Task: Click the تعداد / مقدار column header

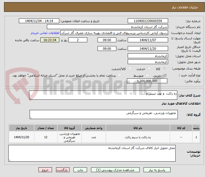Action: click(46, 128)
